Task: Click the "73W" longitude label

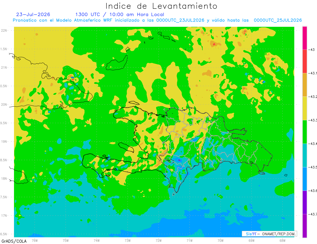Action: (x=128, y=240)
